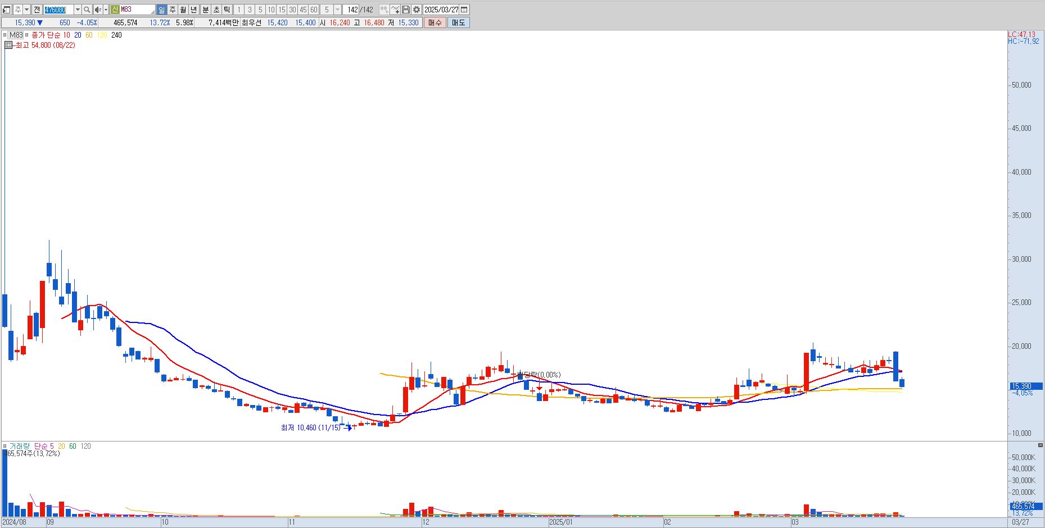Select the daily 일 chart period
Viewport: 1045px width, 528px height.
coord(162,10)
